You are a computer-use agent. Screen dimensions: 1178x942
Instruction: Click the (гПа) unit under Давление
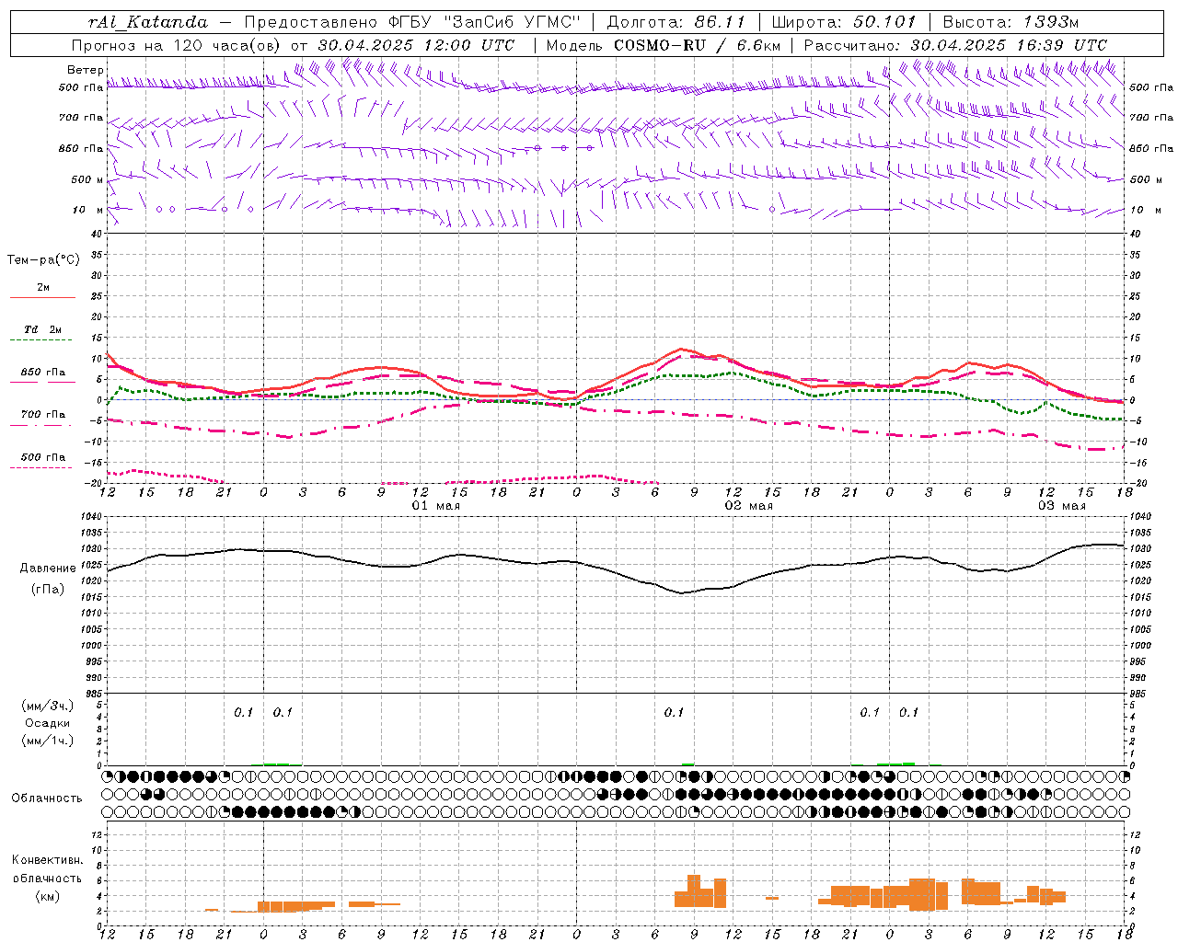tap(48, 590)
